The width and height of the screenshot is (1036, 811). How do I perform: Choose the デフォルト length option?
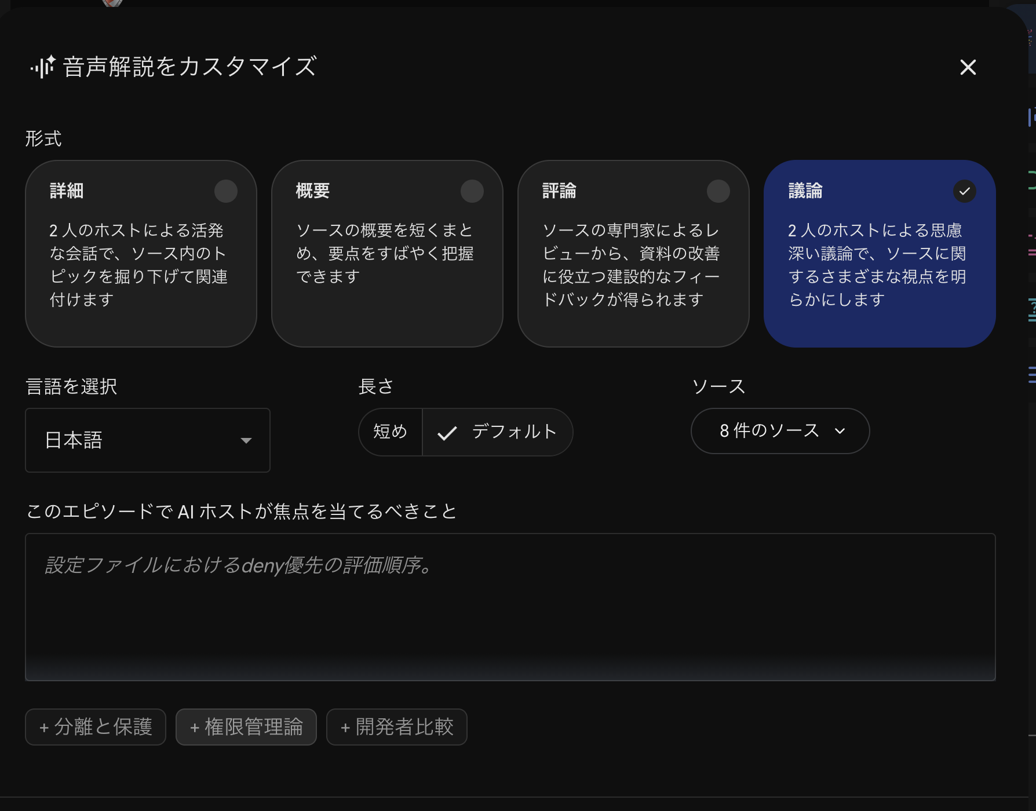point(498,432)
